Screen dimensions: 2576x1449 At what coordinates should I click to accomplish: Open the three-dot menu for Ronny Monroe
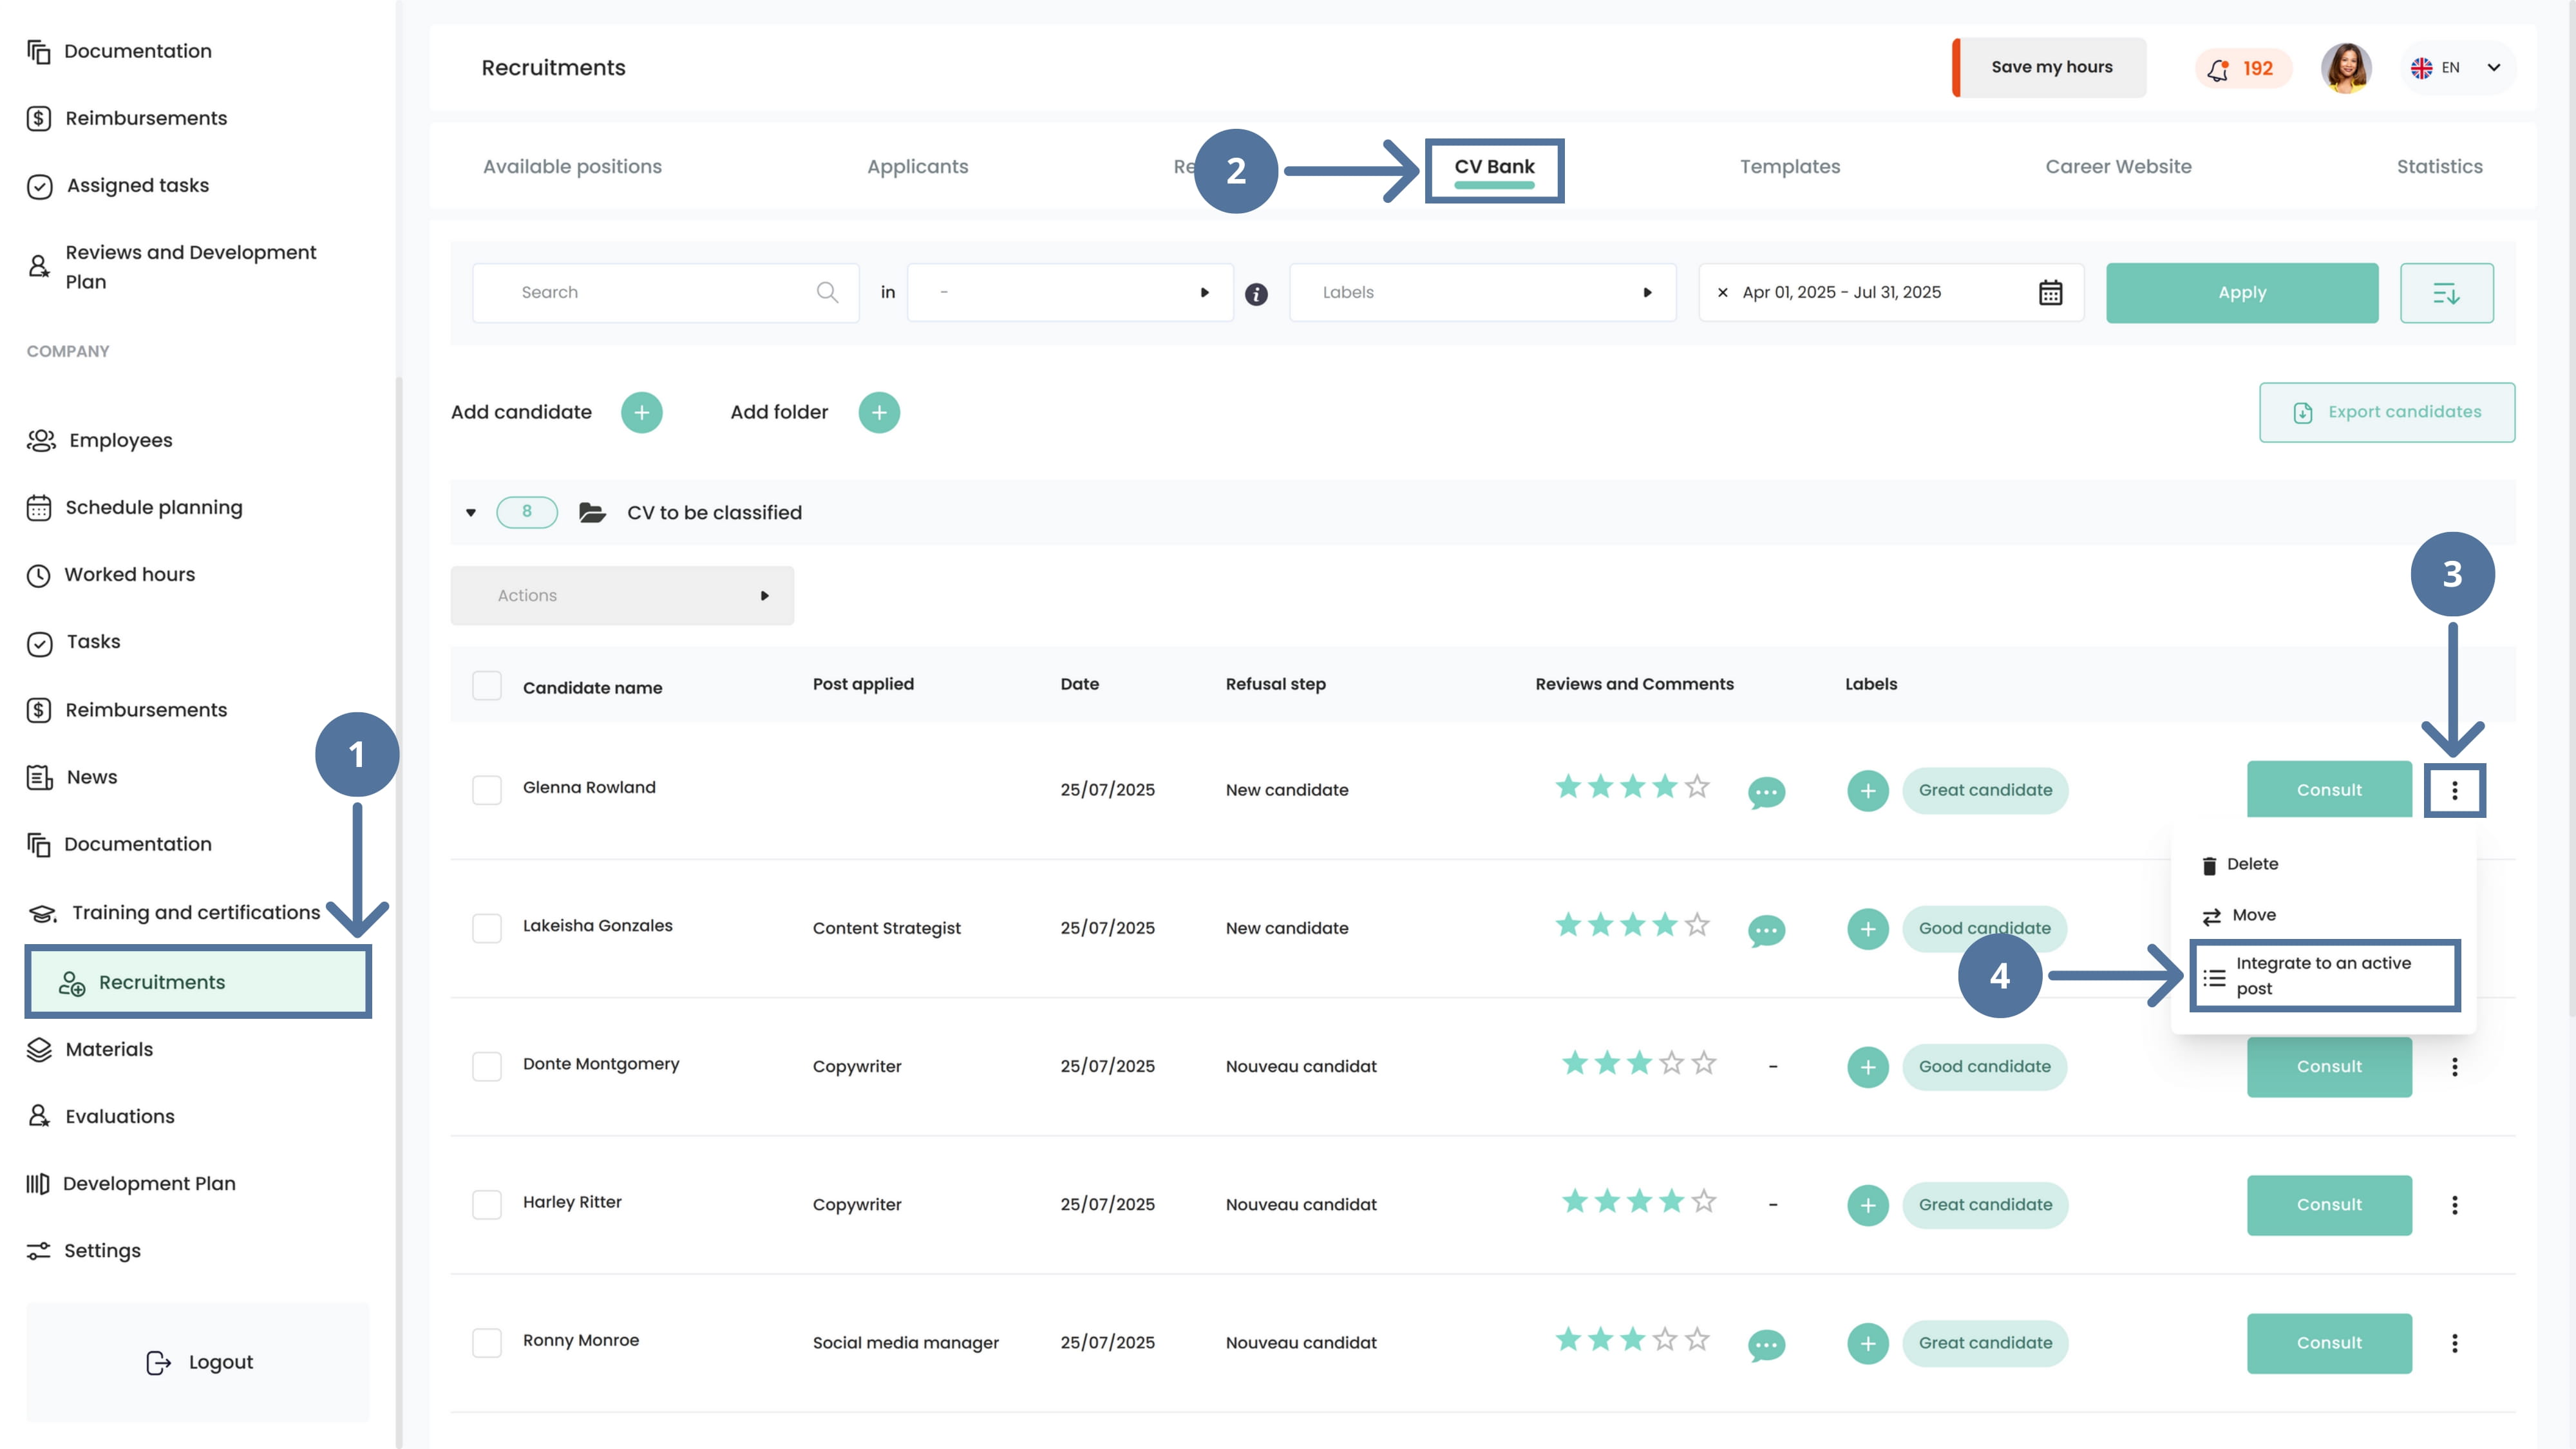2454,1343
